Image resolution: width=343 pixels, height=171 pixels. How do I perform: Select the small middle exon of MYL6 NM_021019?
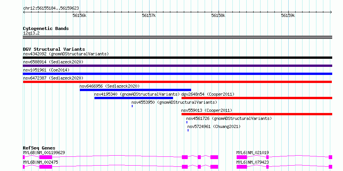coord(267,157)
